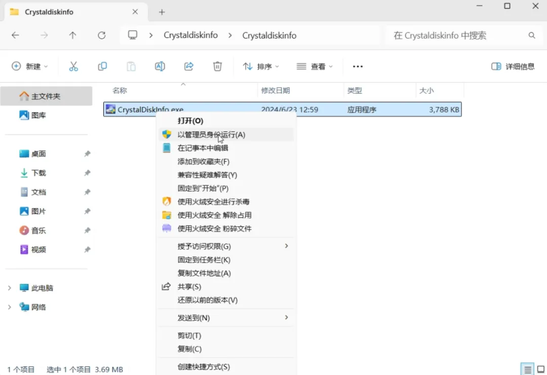Choose 兼容性疑难解答(Y) from context menu
Screen dimensions: 547x375
(x=226, y=175)
